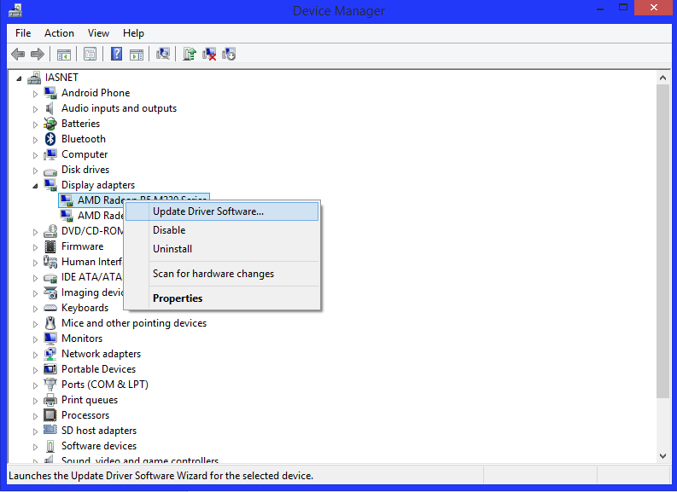Click the Back arrow in the toolbar
Image resolution: width=677 pixels, height=492 pixels.
coord(18,54)
